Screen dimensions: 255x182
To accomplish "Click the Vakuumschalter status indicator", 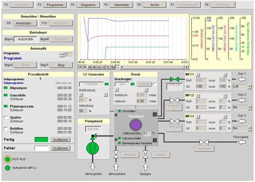I will click(x=120, y=138).
